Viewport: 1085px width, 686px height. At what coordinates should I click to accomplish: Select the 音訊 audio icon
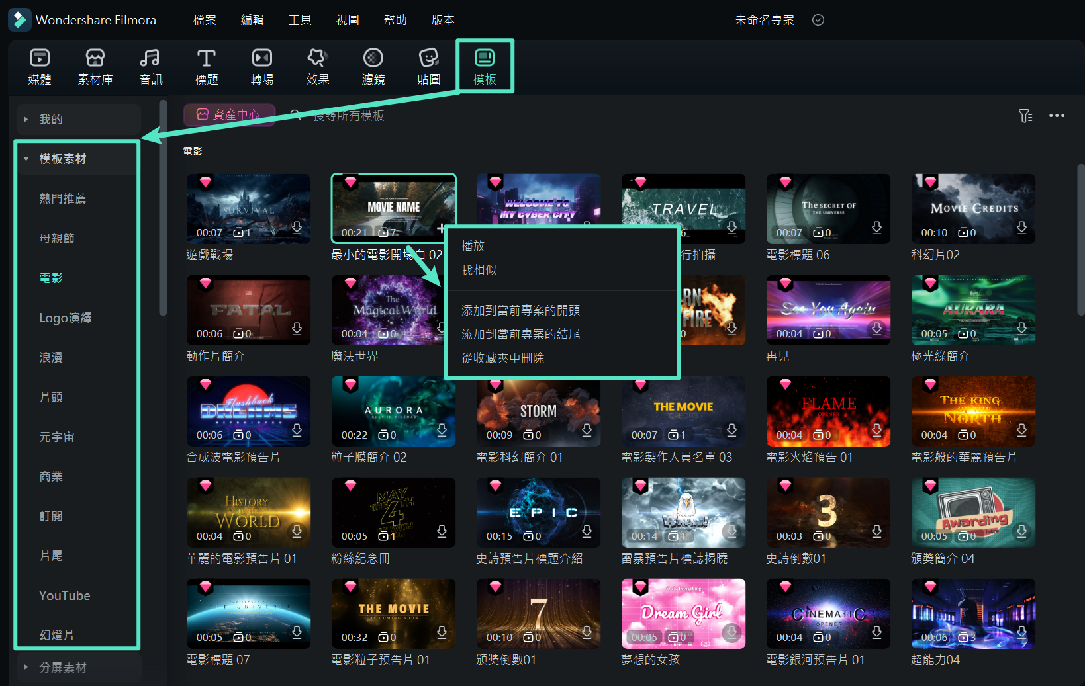coord(150,58)
